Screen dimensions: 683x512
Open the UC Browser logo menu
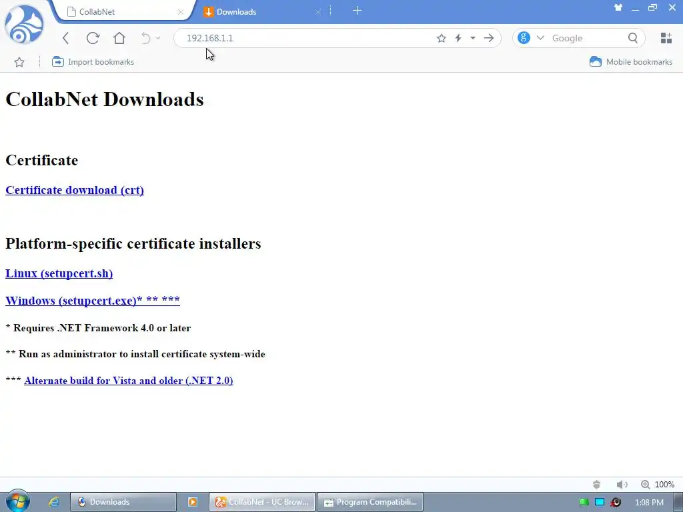(x=24, y=24)
